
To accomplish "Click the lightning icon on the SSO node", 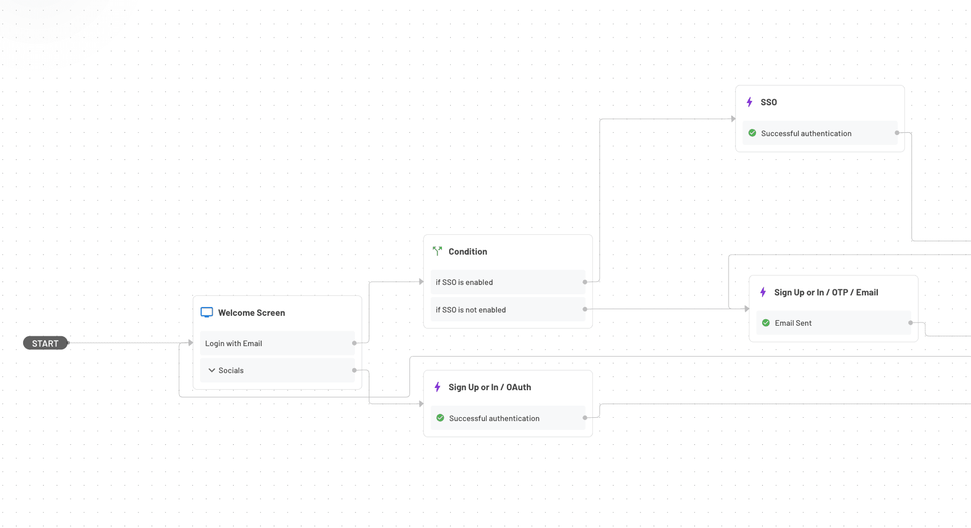I will pos(749,101).
